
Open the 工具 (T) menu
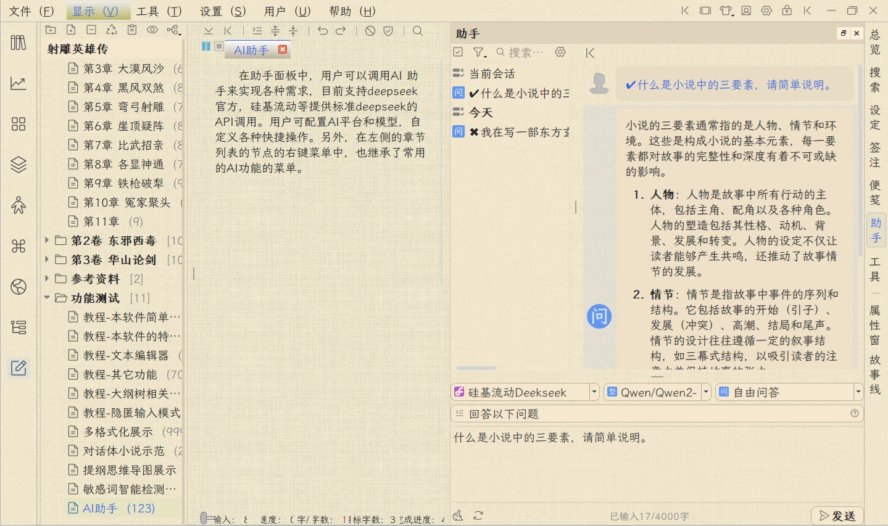[x=159, y=11]
